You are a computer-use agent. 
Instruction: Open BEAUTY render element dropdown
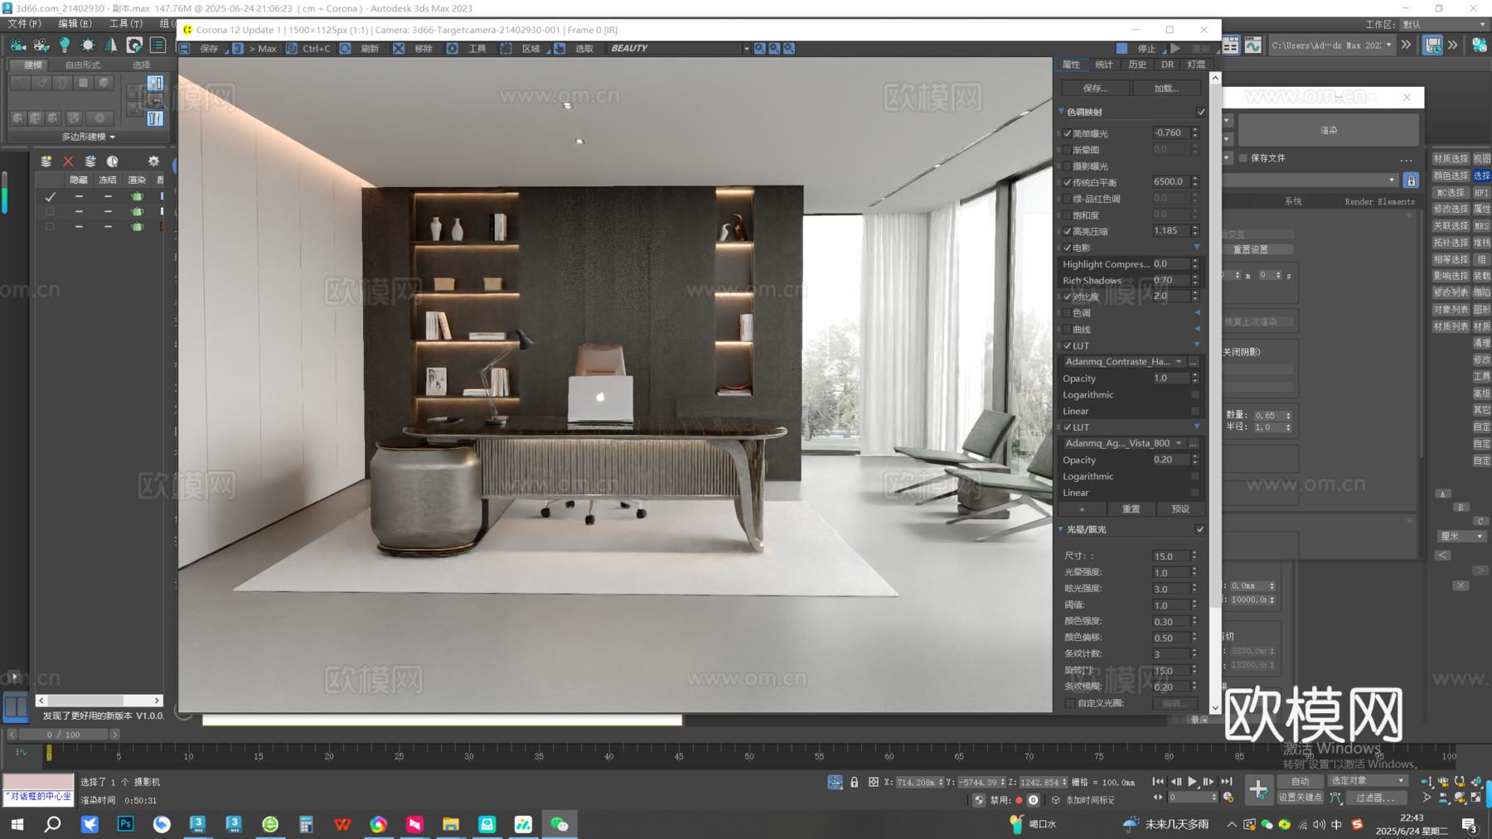coord(679,49)
